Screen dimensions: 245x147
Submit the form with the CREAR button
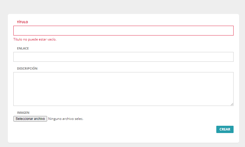(x=225, y=129)
